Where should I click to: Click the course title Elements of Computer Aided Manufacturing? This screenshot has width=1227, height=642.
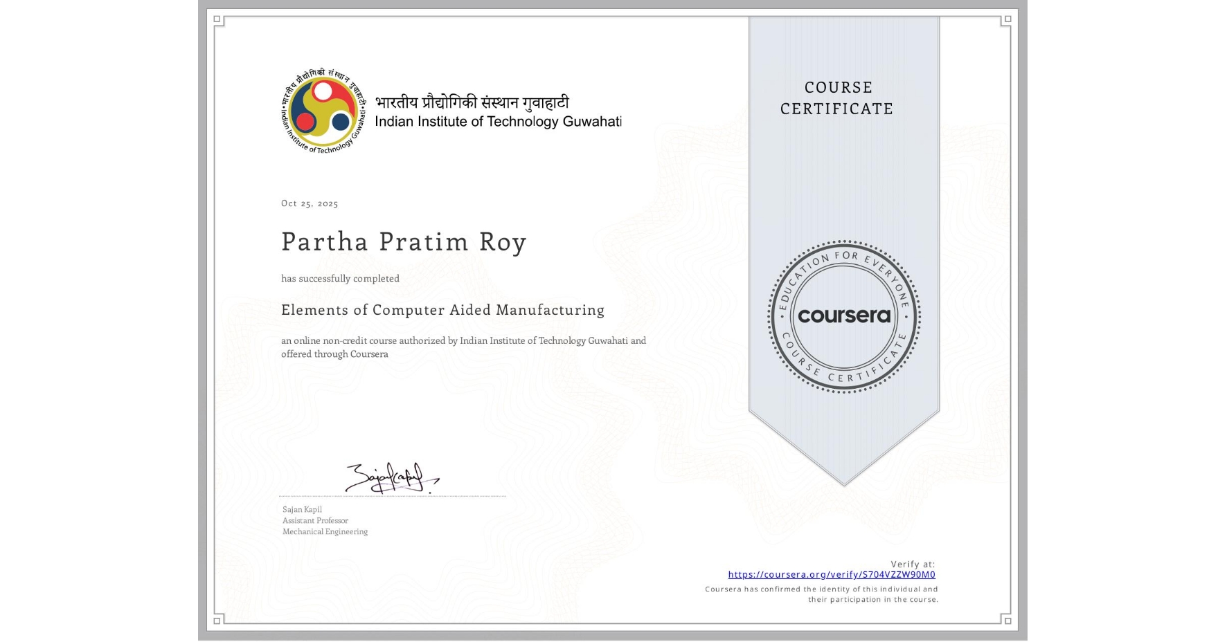(x=442, y=311)
